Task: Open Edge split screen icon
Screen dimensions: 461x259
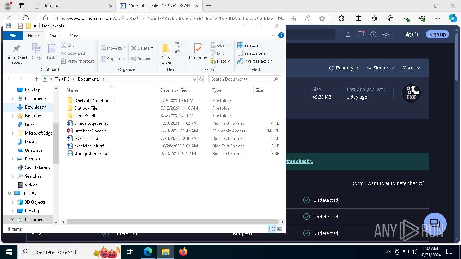Action: click(x=358, y=18)
